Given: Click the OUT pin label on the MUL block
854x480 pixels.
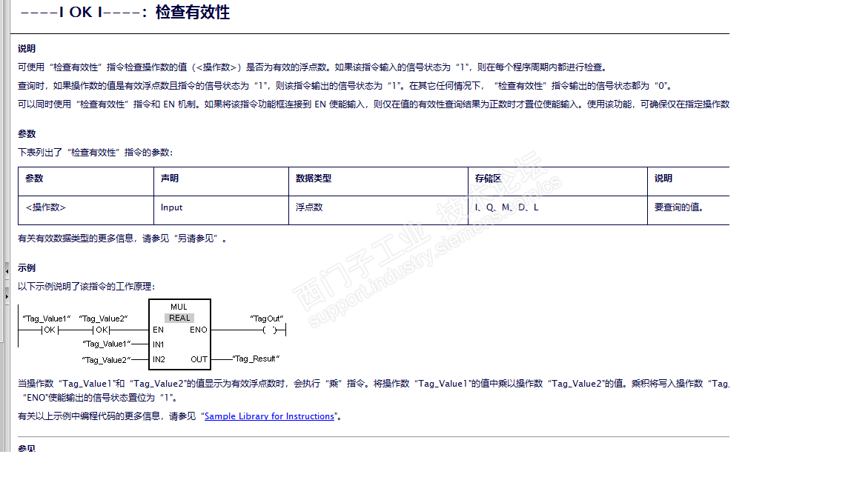Looking at the screenshot, I should point(199,359).
